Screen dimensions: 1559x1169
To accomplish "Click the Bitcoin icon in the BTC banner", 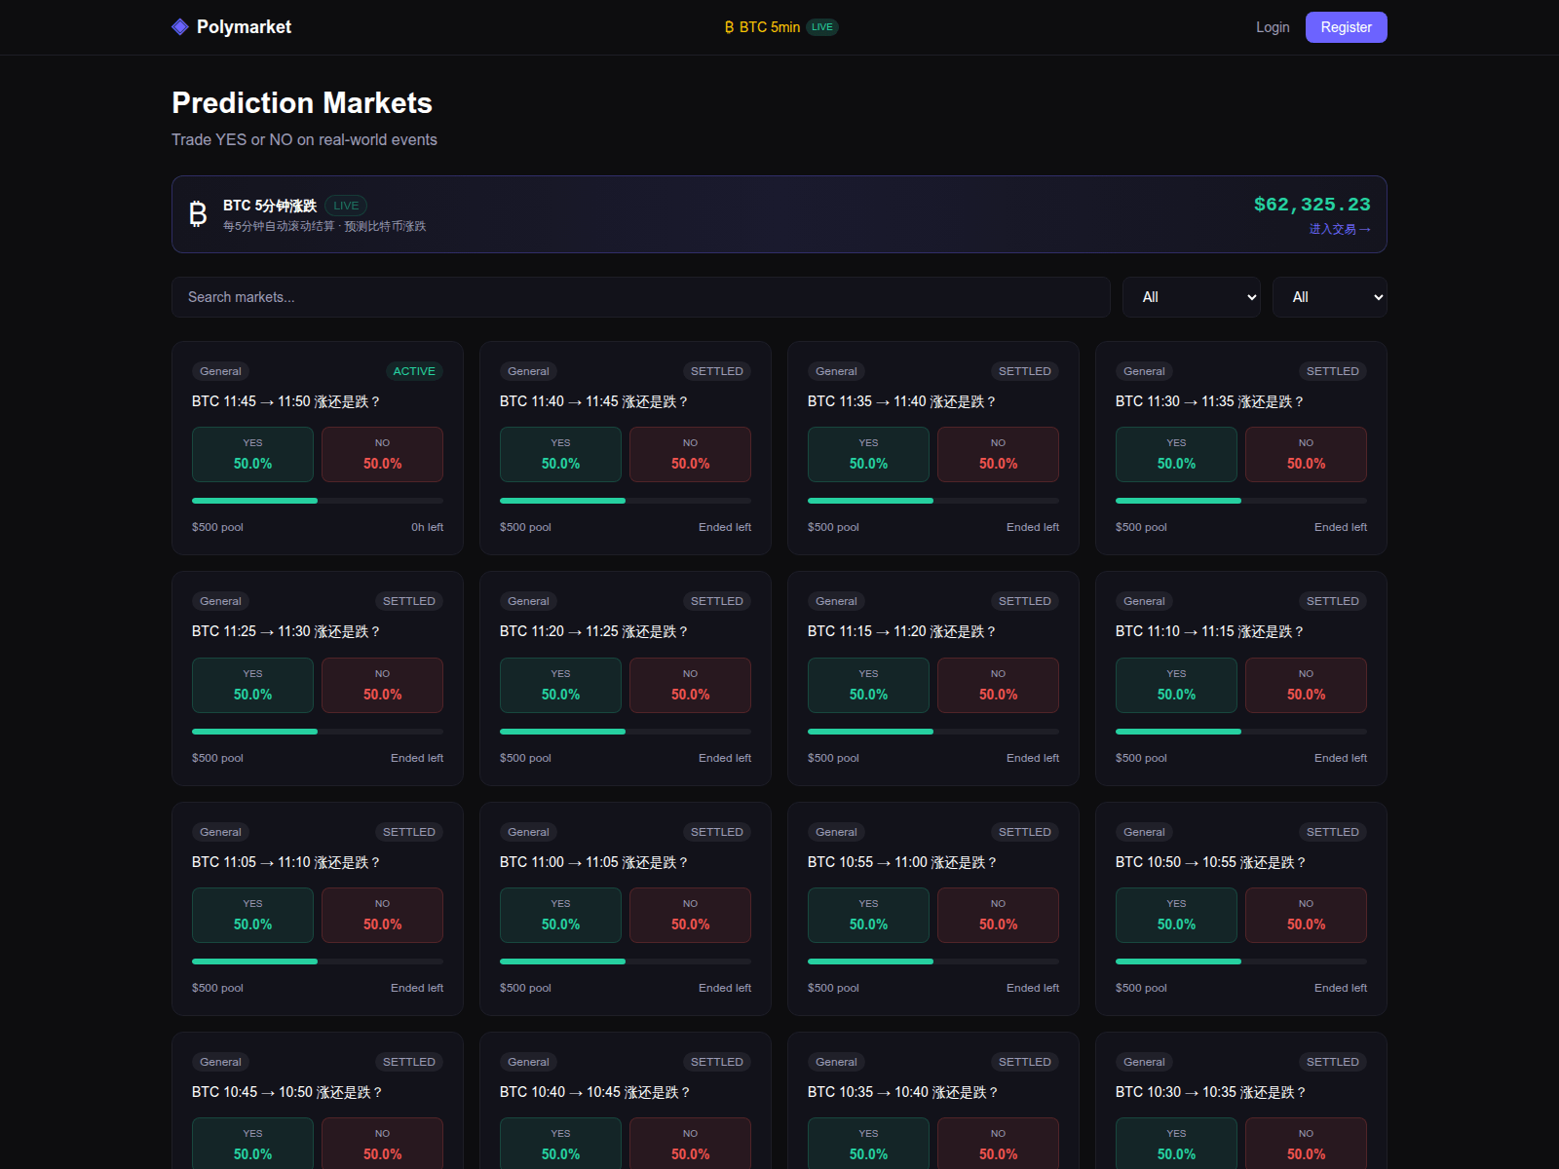I will pos(198,213).
